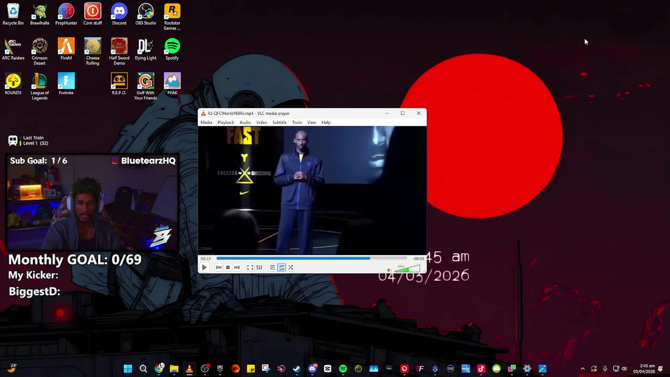Screen dimensions: 670x377
Task: Select the Crimson Desert desktop icon
Action: click(x=40, y=52)
